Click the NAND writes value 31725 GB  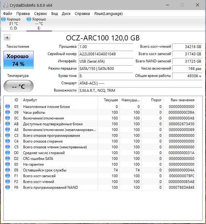(187, 61)
